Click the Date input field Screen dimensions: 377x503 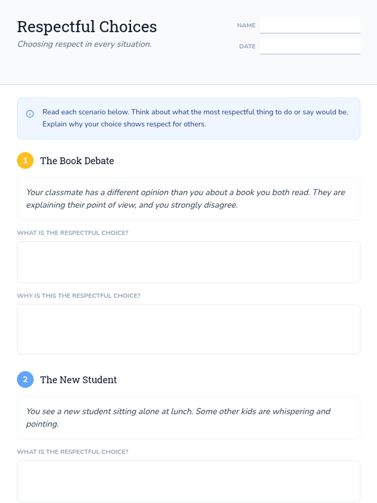point(310,46)
